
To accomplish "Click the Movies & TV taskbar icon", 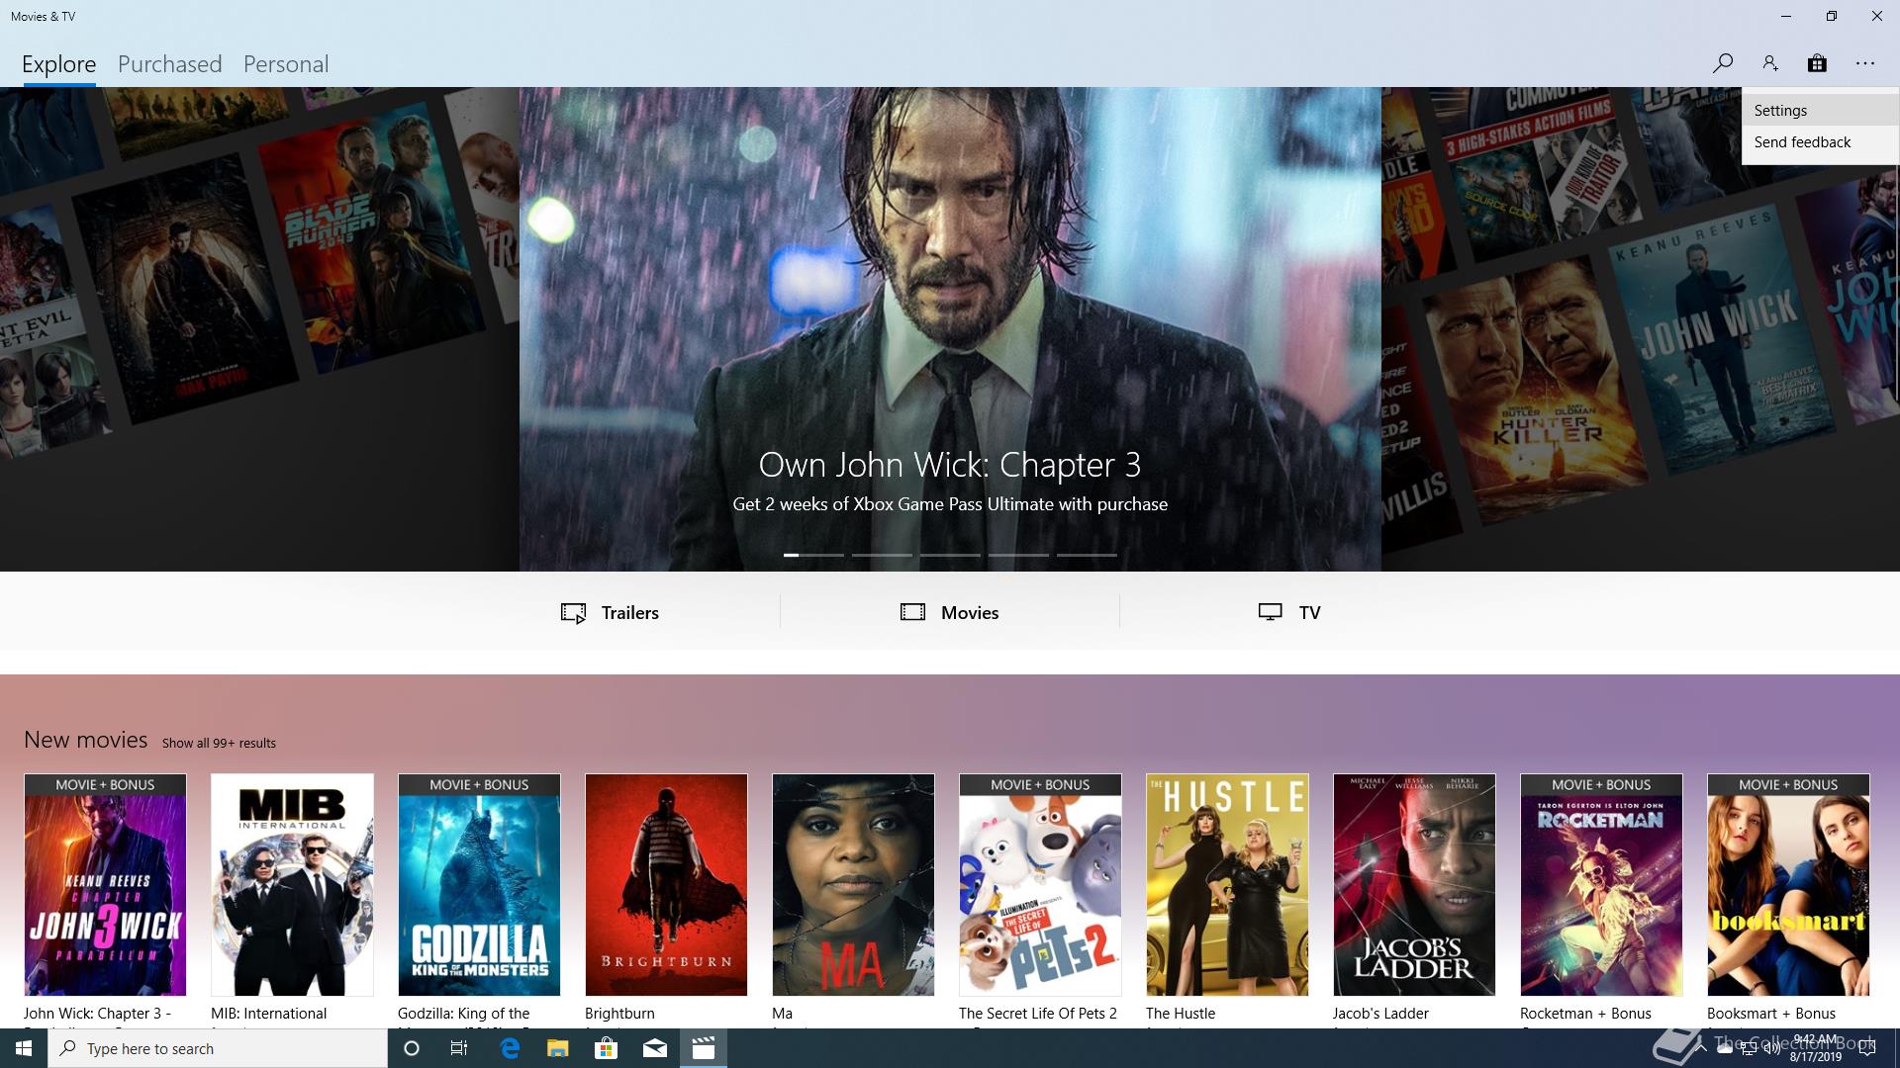I will coord(704,1048).
